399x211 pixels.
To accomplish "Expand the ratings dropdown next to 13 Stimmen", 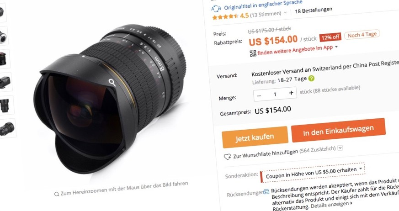I will [x=285, y=12].
